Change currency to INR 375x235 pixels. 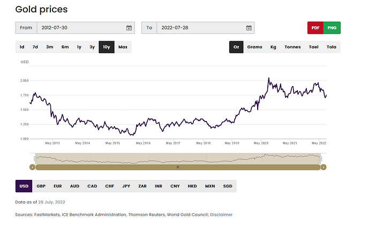(159, 186)
